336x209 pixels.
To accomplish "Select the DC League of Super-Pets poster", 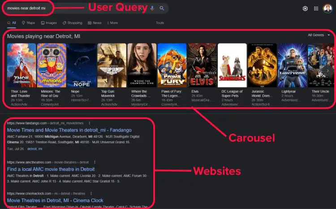I will click(x=232, y=65).
